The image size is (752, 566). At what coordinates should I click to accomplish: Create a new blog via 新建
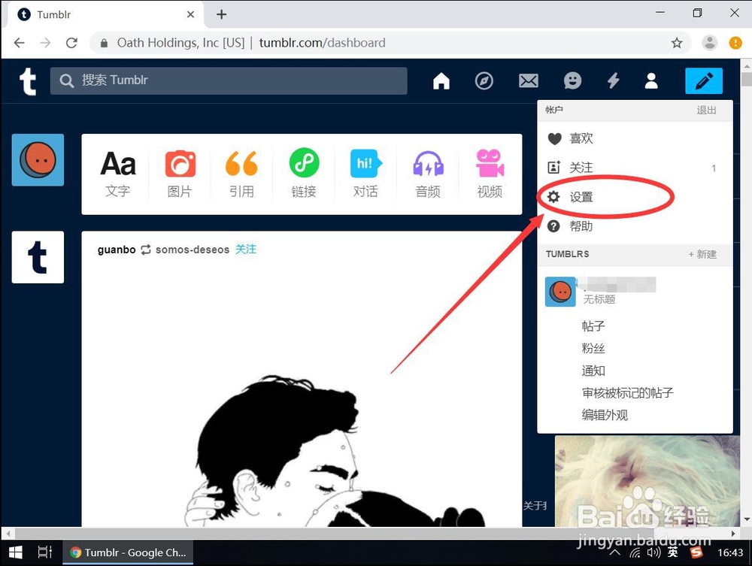point(702,255)
